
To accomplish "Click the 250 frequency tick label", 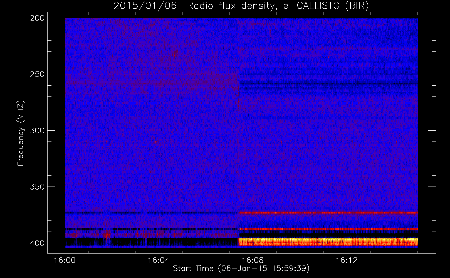I will point(37,74).
